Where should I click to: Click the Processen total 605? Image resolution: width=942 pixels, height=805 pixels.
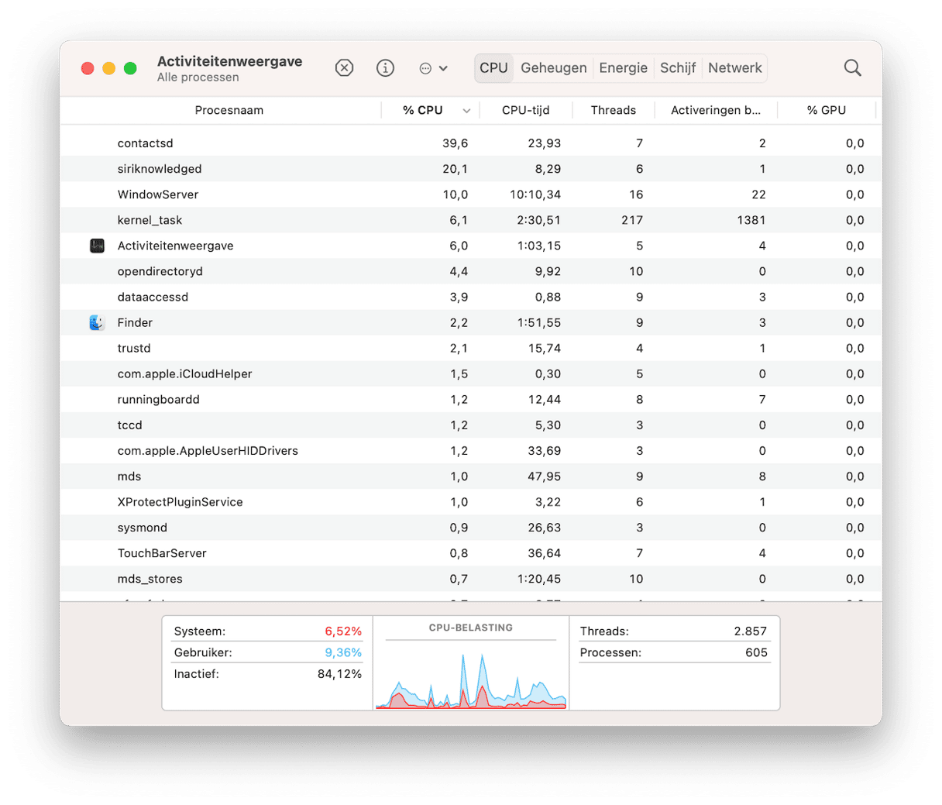(x=756, y=652)
